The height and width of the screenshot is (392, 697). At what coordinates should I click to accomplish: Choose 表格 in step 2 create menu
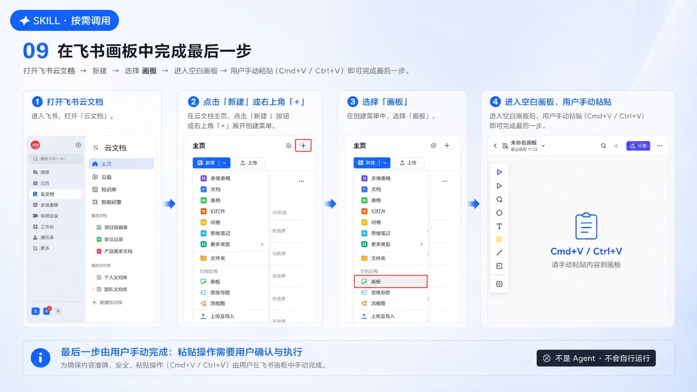(x=231, y=200)
